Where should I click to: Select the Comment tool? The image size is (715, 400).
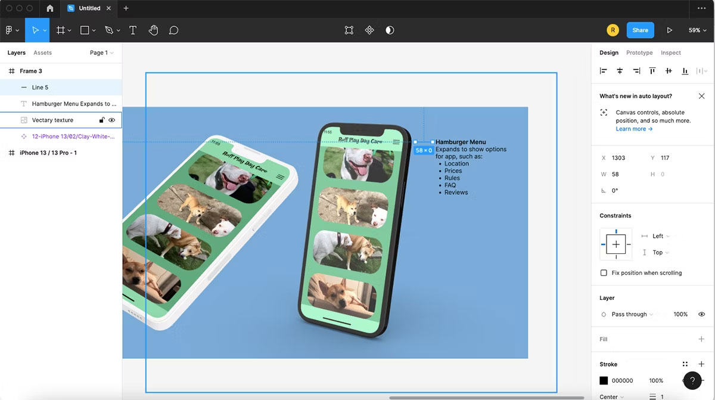(173, 30)
